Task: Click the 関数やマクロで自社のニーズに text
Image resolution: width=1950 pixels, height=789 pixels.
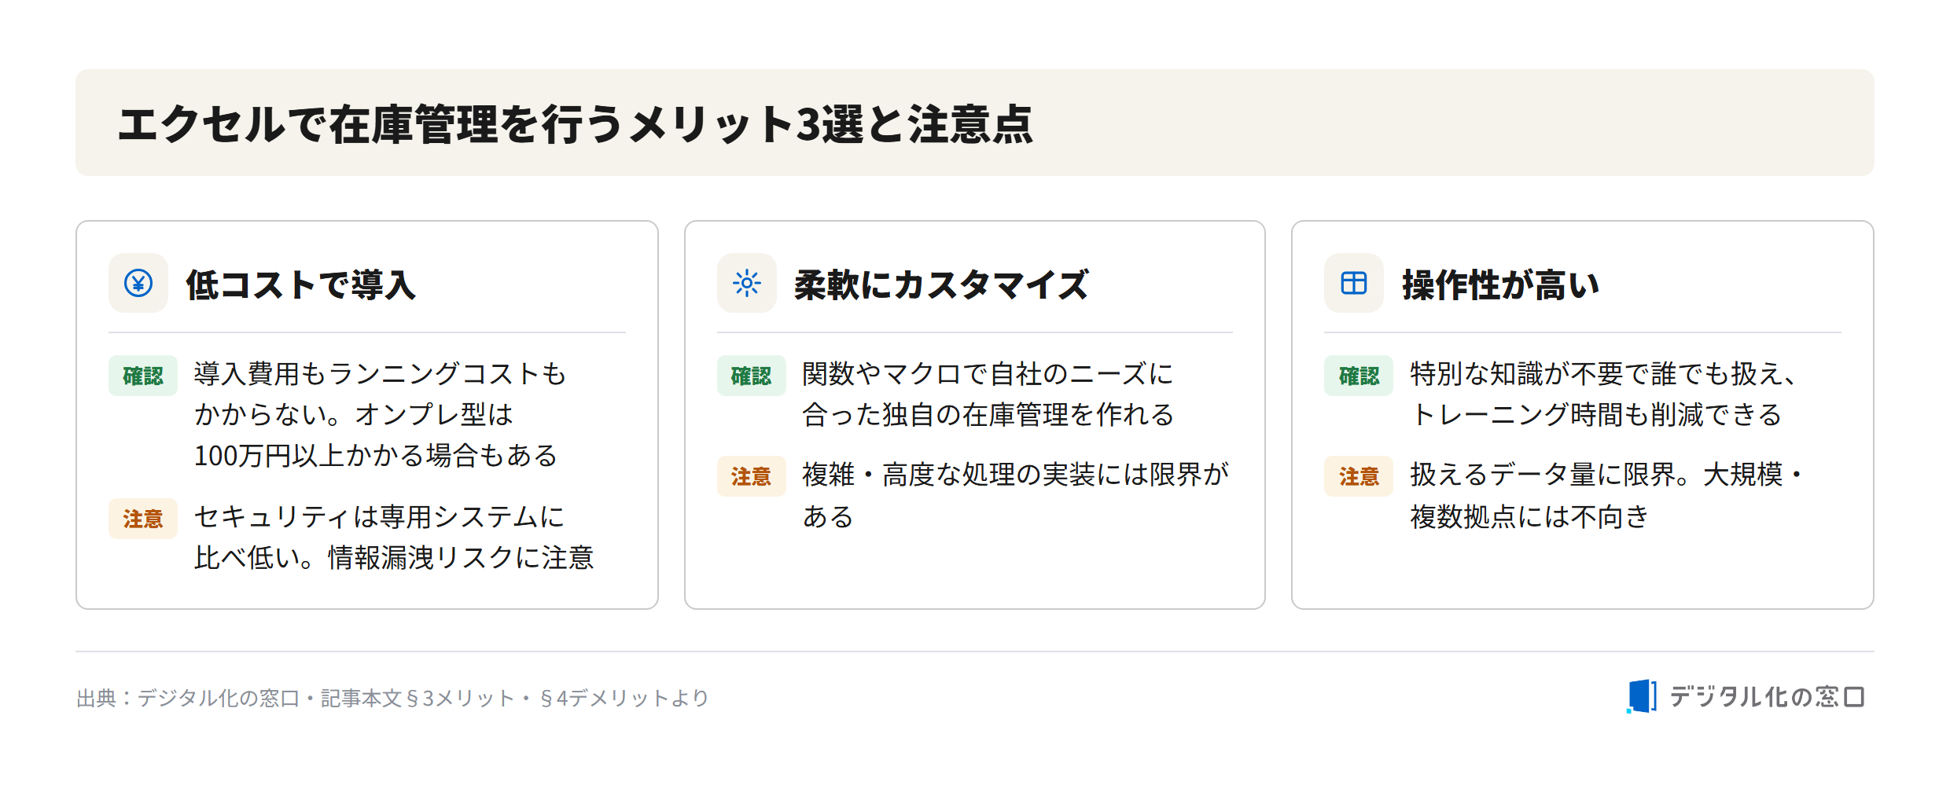Action: coord(988,374)
